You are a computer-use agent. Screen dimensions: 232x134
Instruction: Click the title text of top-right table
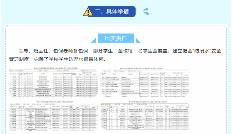(141, 68)
